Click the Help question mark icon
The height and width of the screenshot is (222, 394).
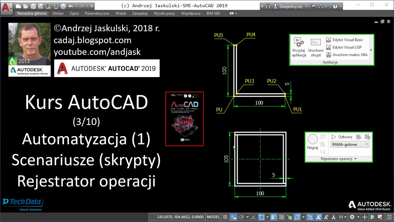tap(335, 6)
